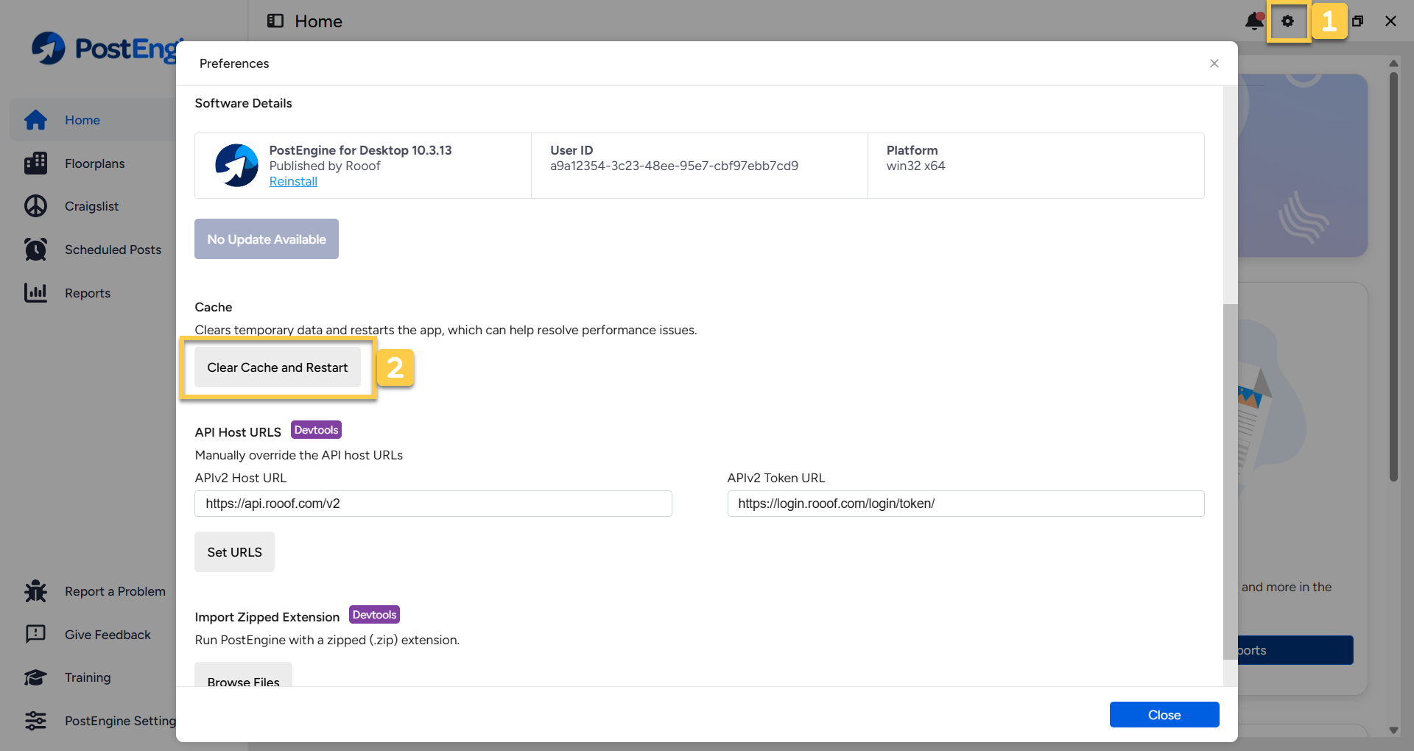This screenshot has height=751, width=1414.
Task: Click the APIv2 Host URL field
Action: (433, 504)
